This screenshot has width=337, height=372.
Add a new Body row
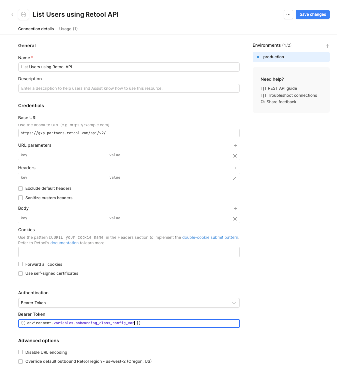(235, 209)
